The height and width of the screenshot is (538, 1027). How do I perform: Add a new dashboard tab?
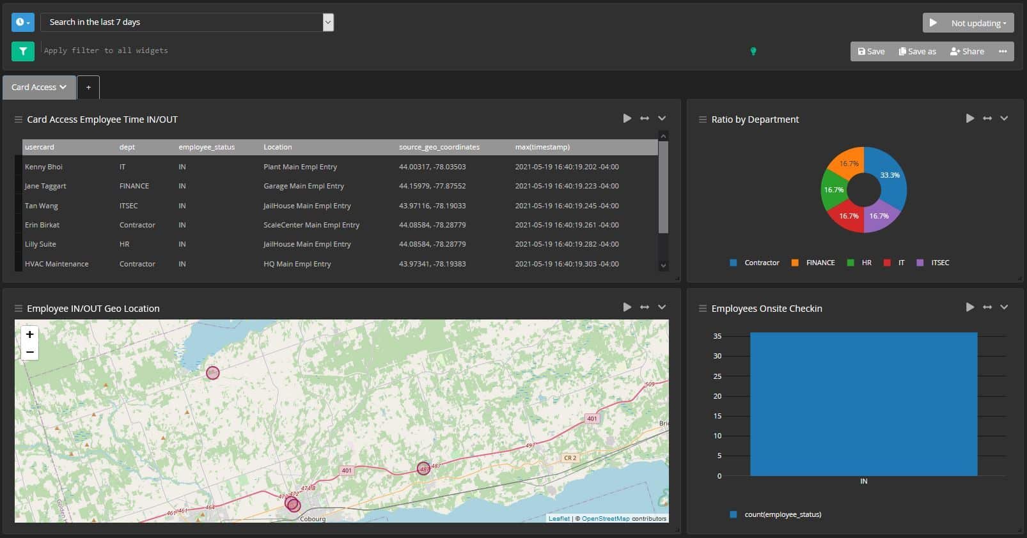88,87
